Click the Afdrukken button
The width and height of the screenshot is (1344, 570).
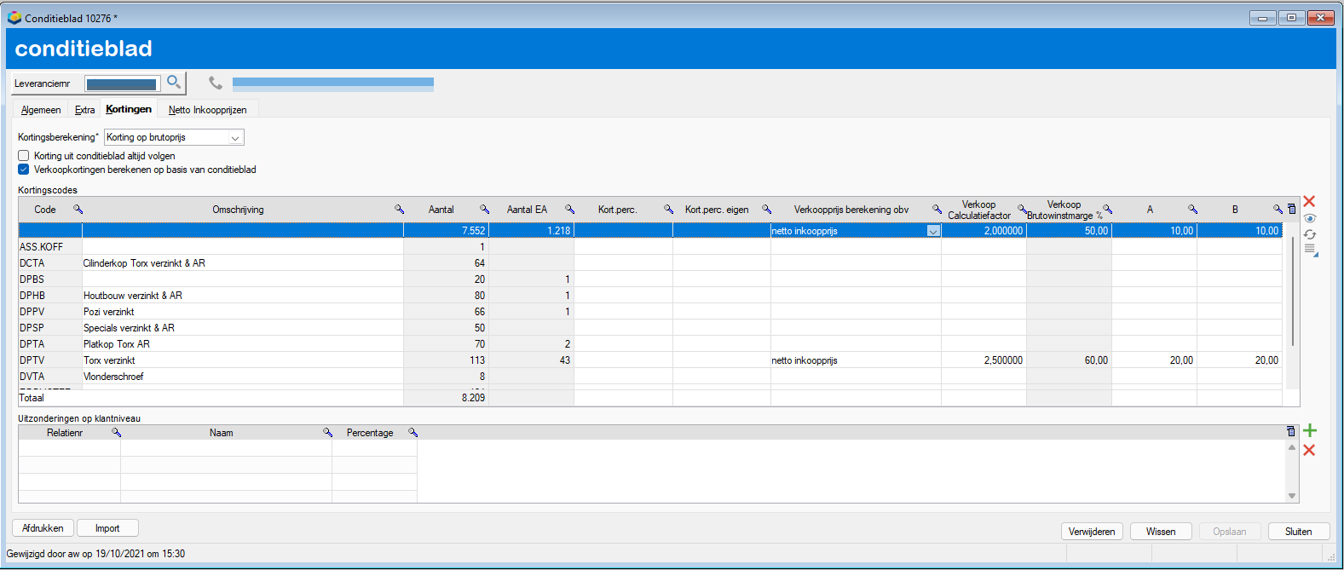click(43, 528)
